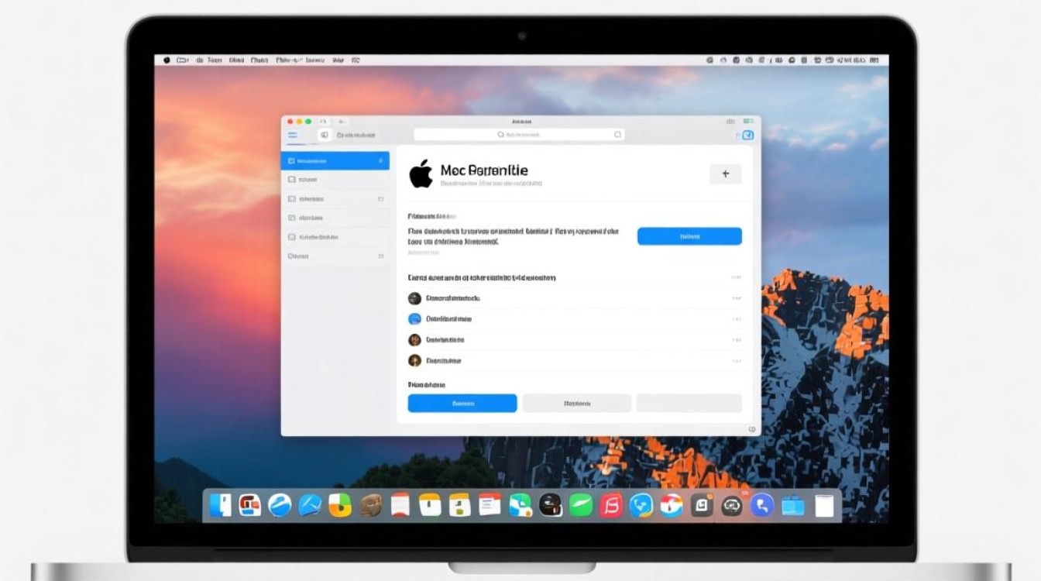Open the blue Safari-like compass dock icon
This screenshot has height=581, width=1041.
(x=280, y=505)
